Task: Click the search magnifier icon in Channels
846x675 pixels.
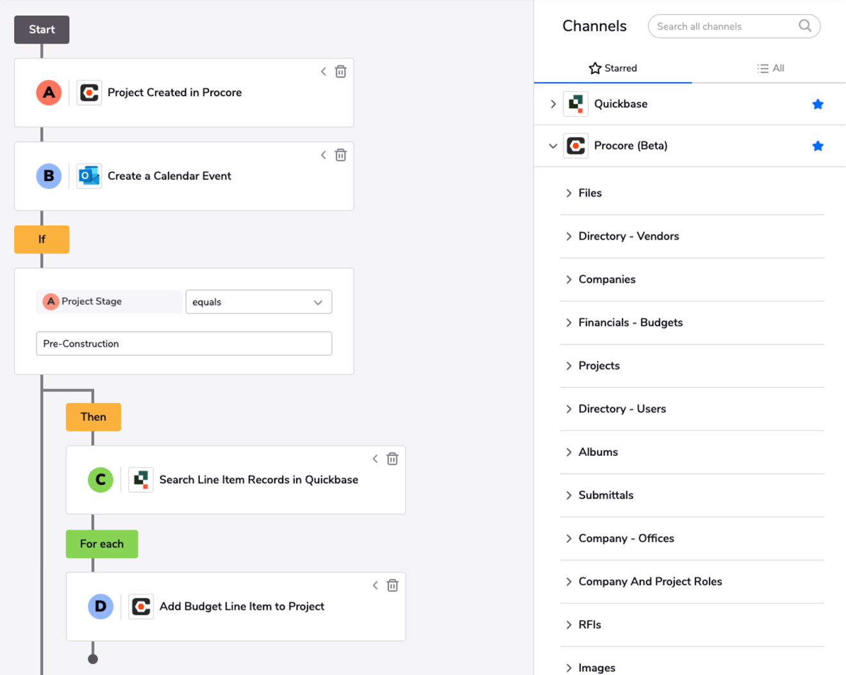Action: [805, 26]
